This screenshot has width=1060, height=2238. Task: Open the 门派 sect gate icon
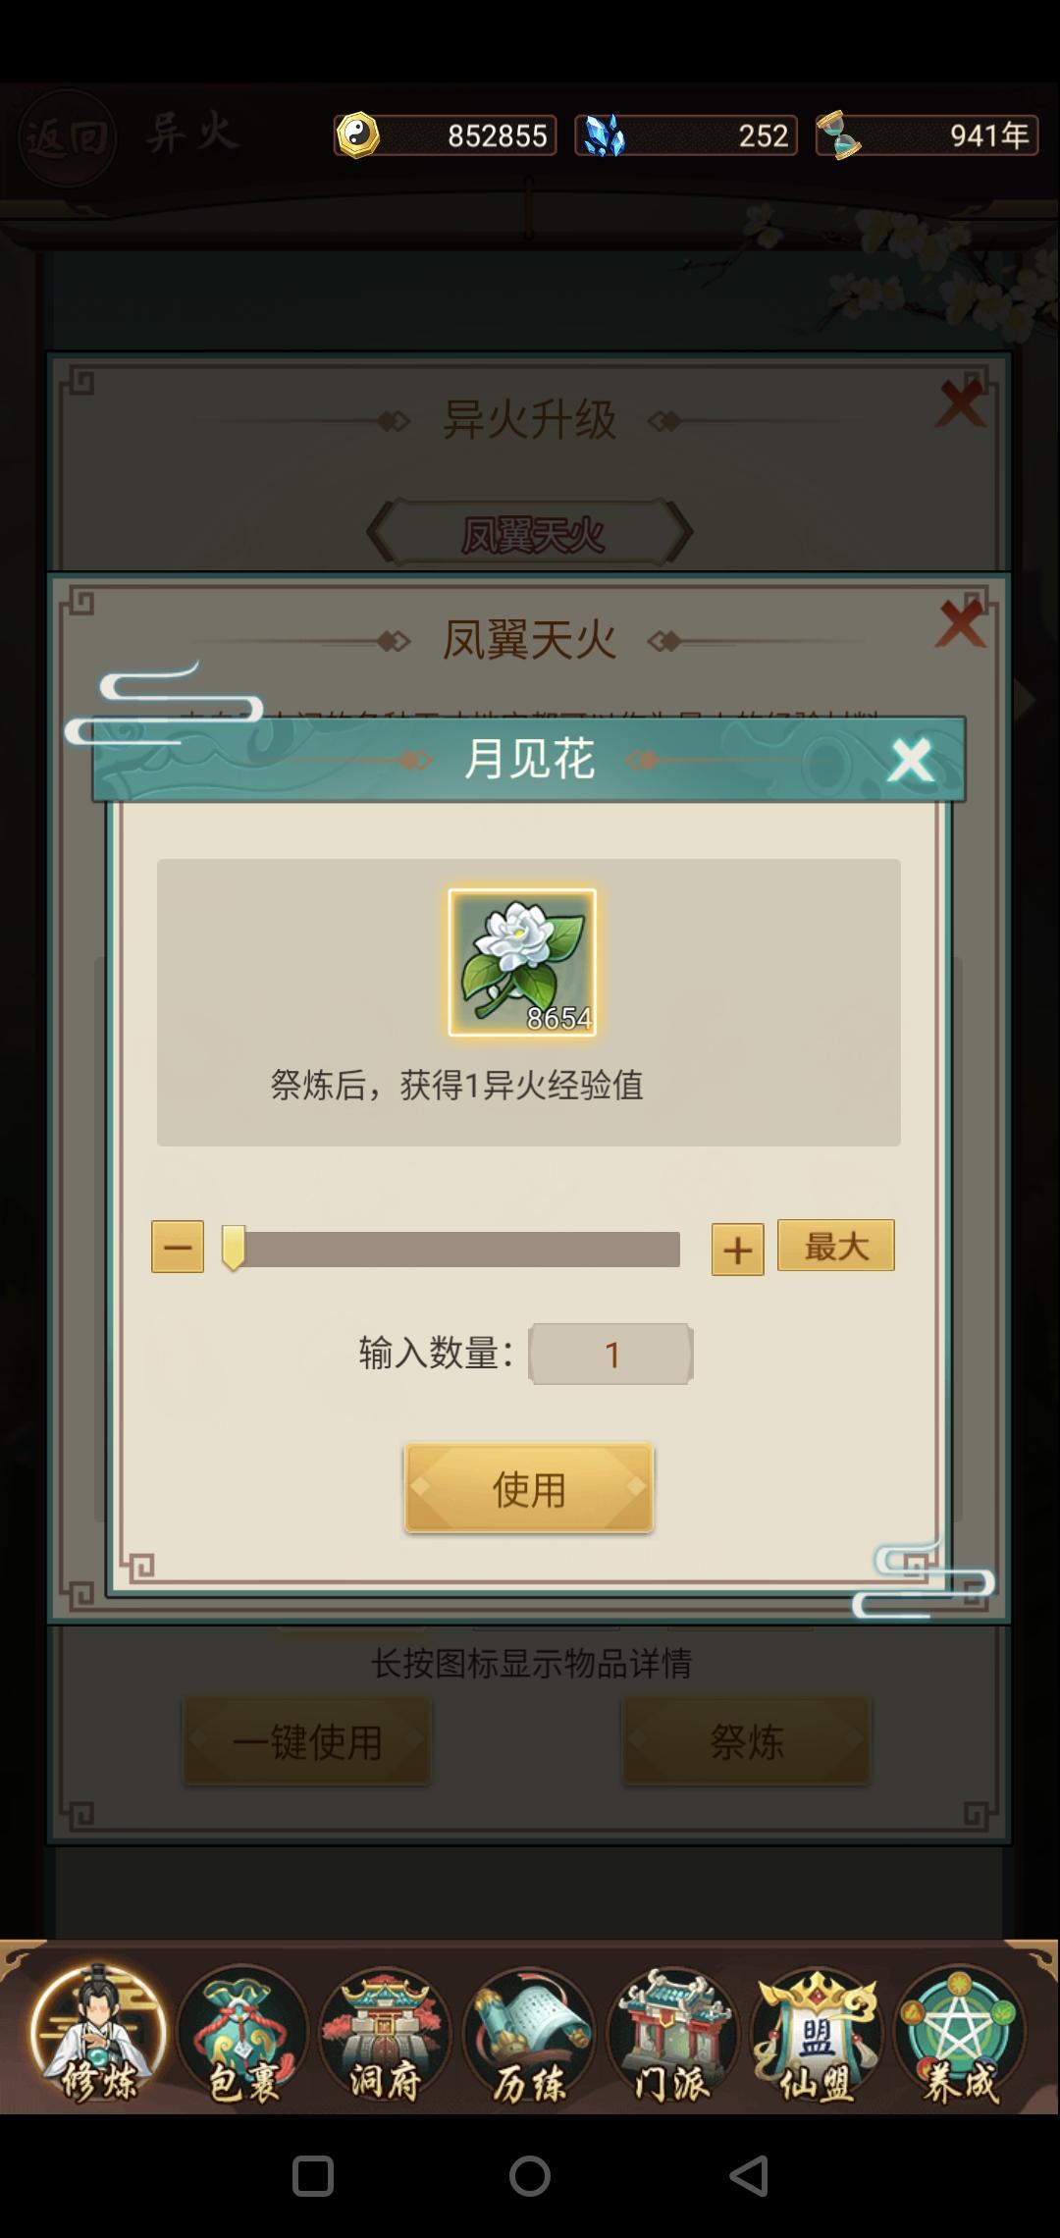click(x=672, y=2035)
